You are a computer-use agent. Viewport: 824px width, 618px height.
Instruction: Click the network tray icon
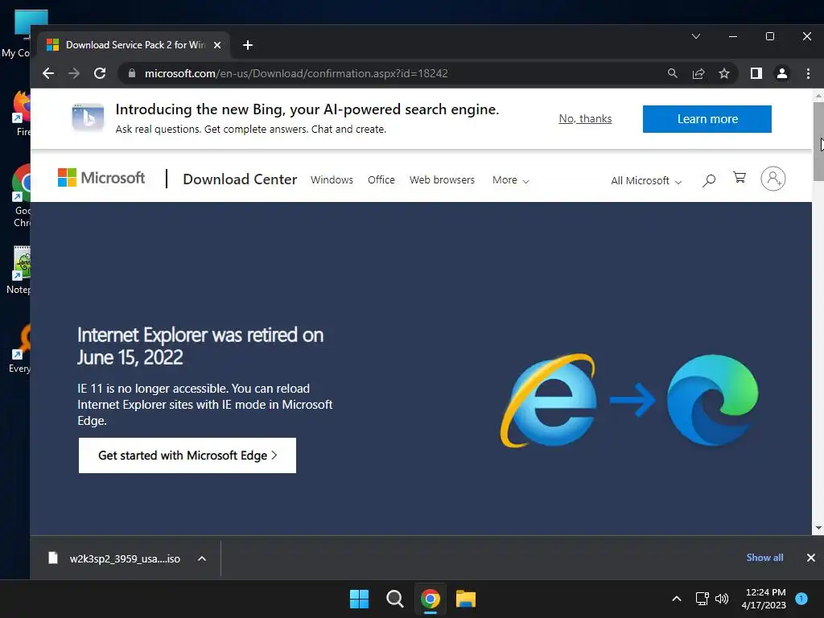point(702,599)
